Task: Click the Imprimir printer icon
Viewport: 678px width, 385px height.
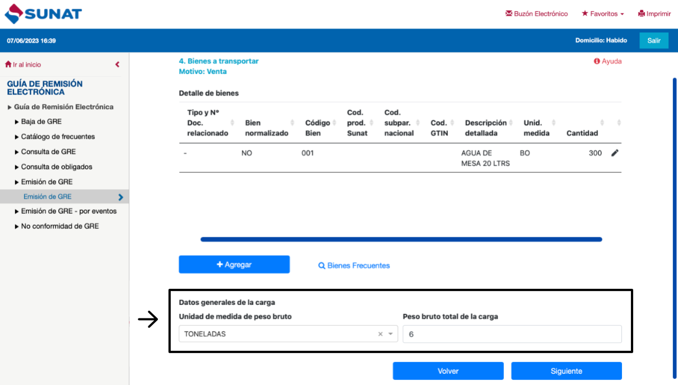Action: tap(642, 13)
